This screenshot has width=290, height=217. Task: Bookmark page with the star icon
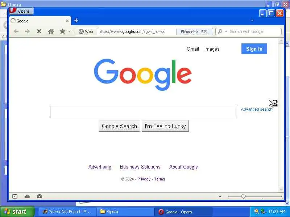point(62,31)
